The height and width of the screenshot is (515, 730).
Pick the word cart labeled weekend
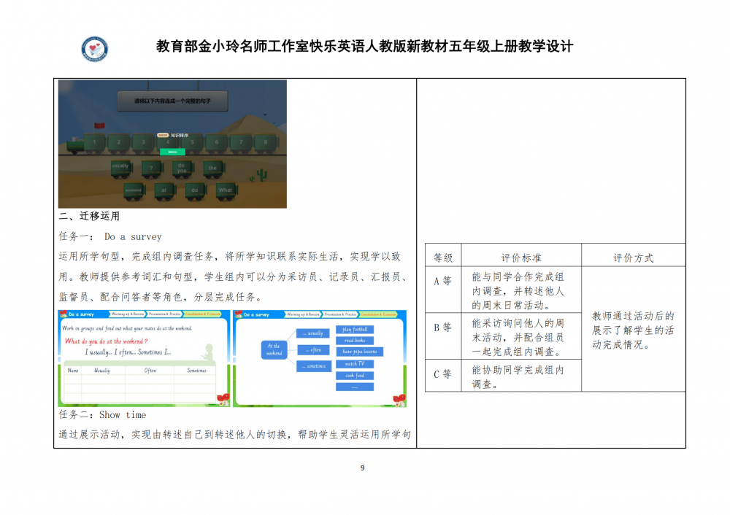(134, 190)
